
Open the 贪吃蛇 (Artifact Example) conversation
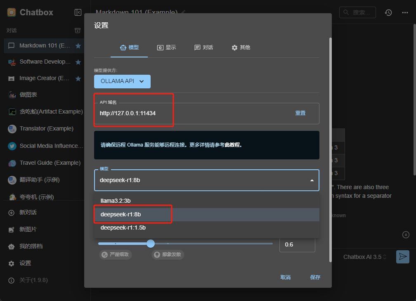point(44,112)
